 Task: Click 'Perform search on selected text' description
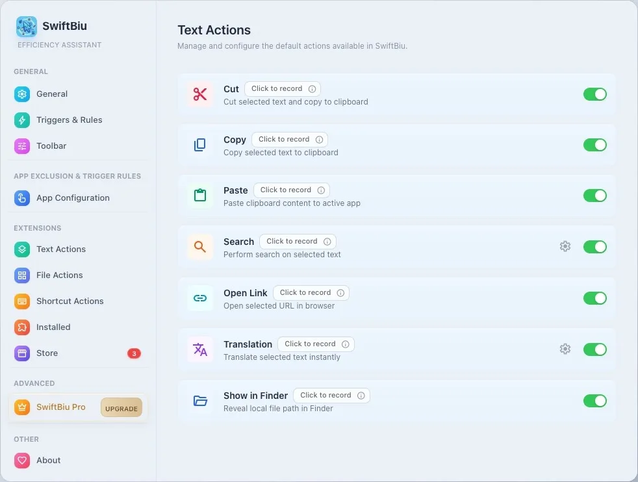pos(282,255)
